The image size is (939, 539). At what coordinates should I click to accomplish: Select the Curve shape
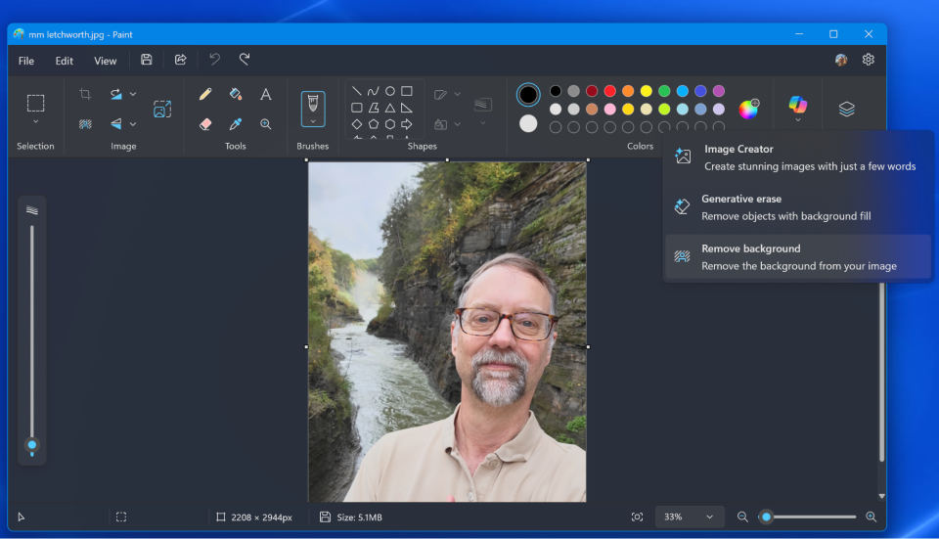click(x=373, y=91)
